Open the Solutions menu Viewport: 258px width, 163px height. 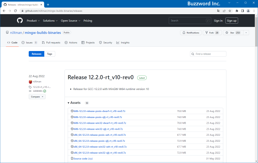click(x=50, y=21)
